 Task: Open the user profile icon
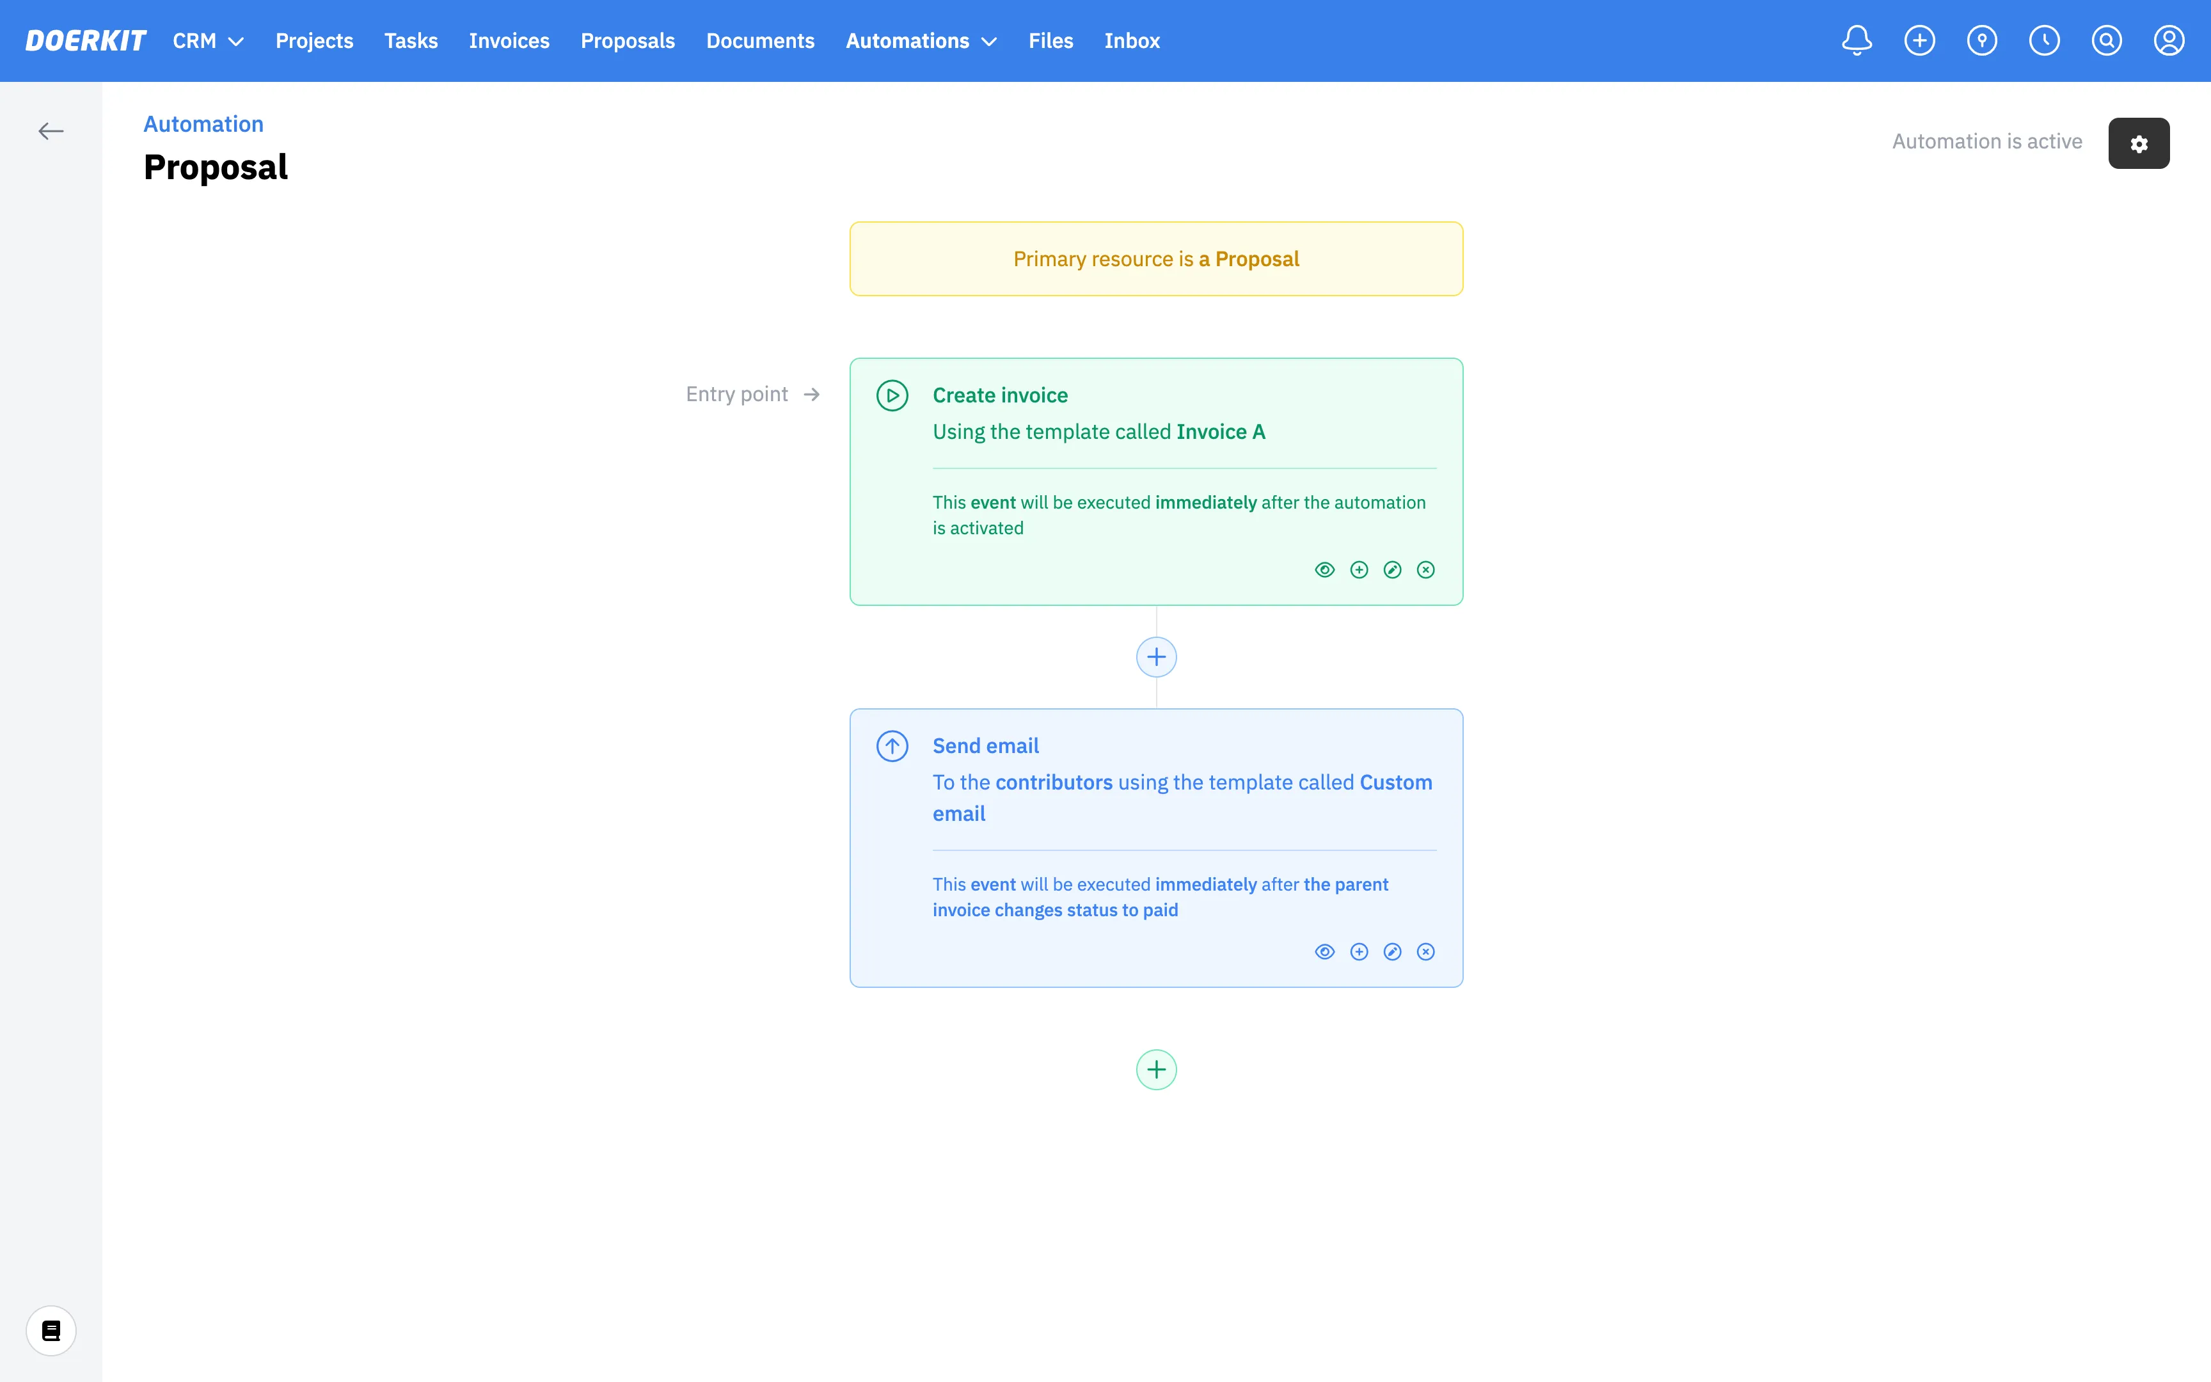tap(2168, 40)
